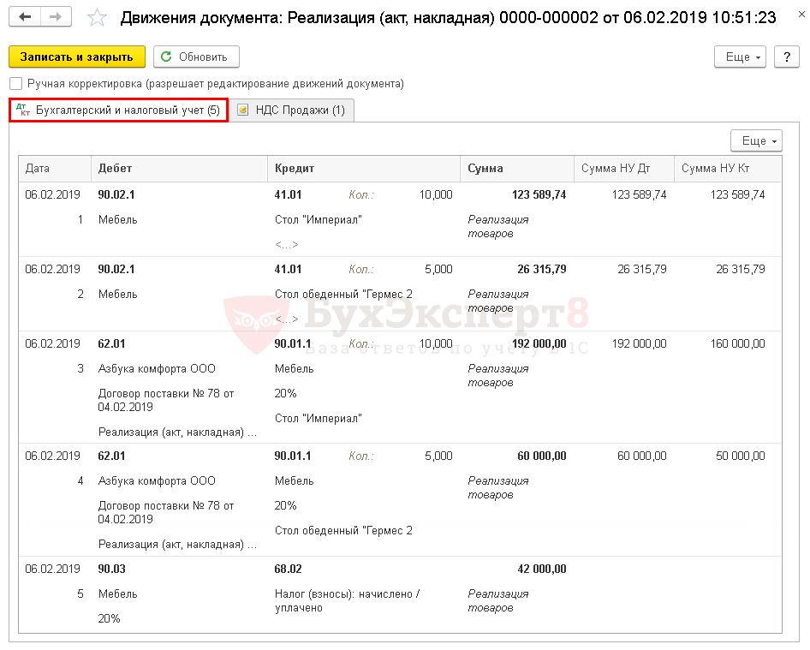
Task: Click 'Стол "Империал"' under credit 41.01
Action: (319, 219)
